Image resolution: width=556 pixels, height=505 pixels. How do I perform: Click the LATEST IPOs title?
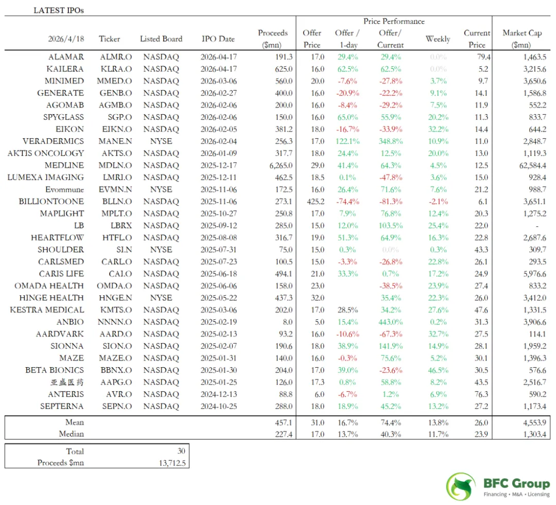coord(59,10)
